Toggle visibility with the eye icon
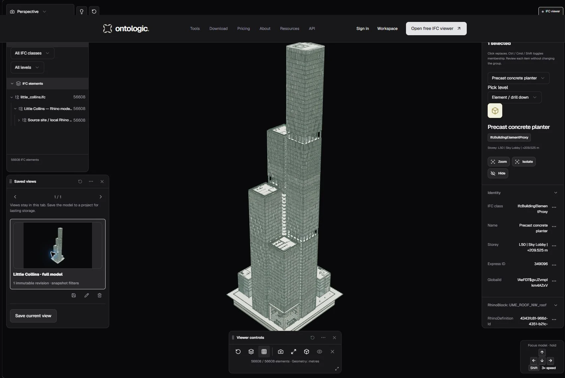The height and width of the screenshot is (378, 565). tap(319, 351)
